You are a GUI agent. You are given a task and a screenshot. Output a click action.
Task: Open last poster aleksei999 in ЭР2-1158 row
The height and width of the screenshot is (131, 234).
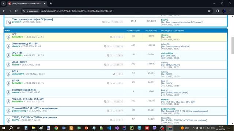point(167,53)
